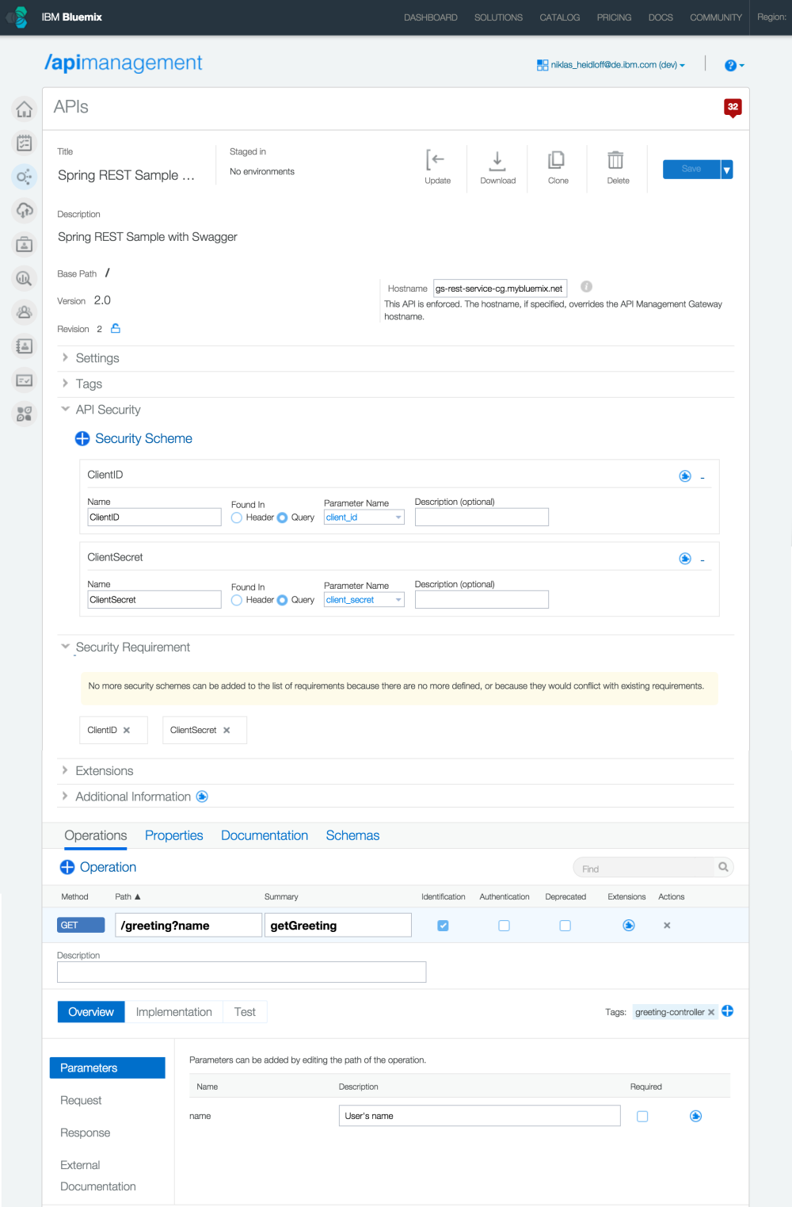Open the home icon in sidebar
This screenshot has height=1207, width=792.
pyautogui.click(x=25, y=109)
